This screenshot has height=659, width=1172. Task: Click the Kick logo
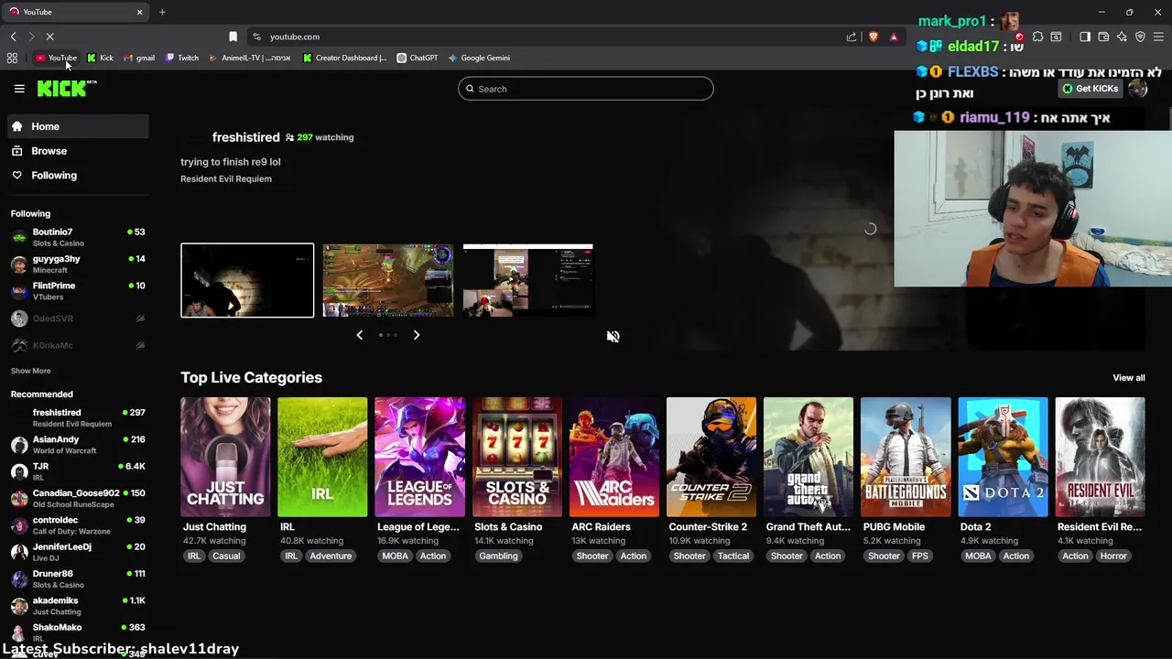pos(67,88)
